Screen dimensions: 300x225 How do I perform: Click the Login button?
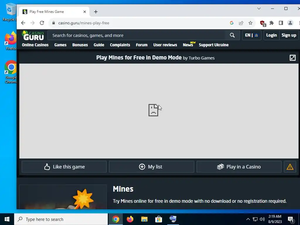pos(272,35)
